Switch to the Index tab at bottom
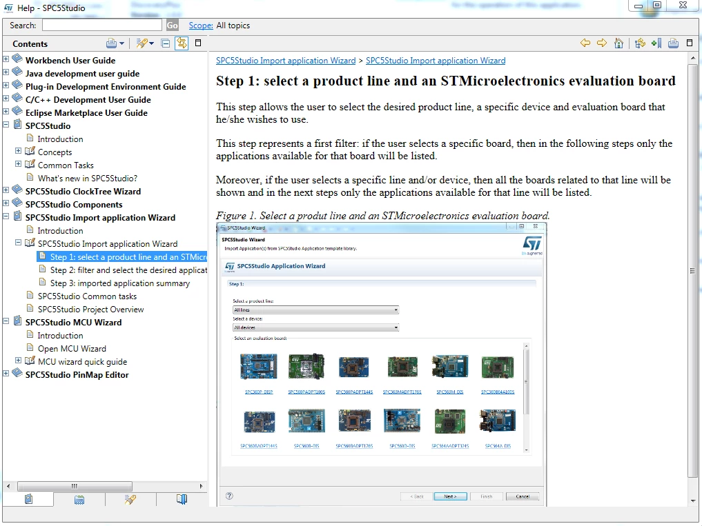The image size is (702, 526). pos(79,499)
